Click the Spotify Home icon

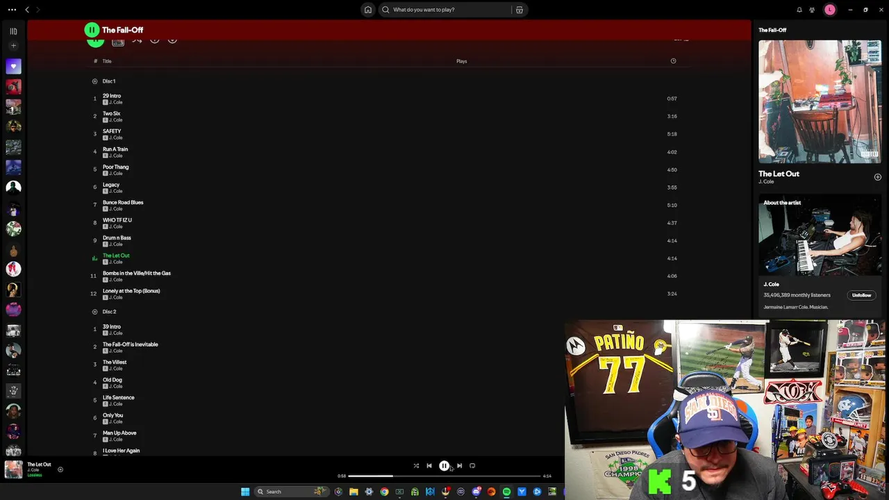pyautogui.click(x=368, y=10)
